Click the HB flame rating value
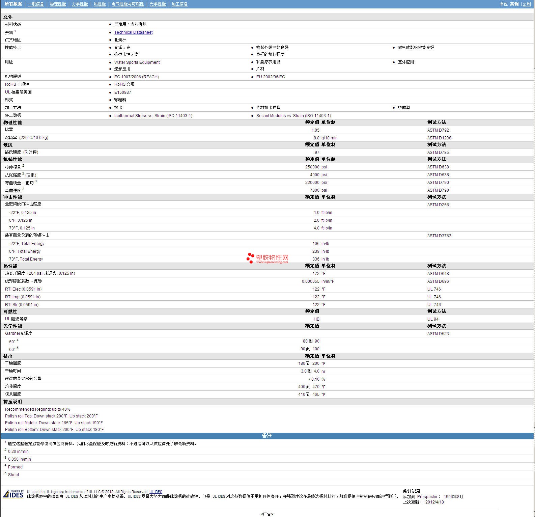Viewport: 535px width, 517px height. [316, 319]
